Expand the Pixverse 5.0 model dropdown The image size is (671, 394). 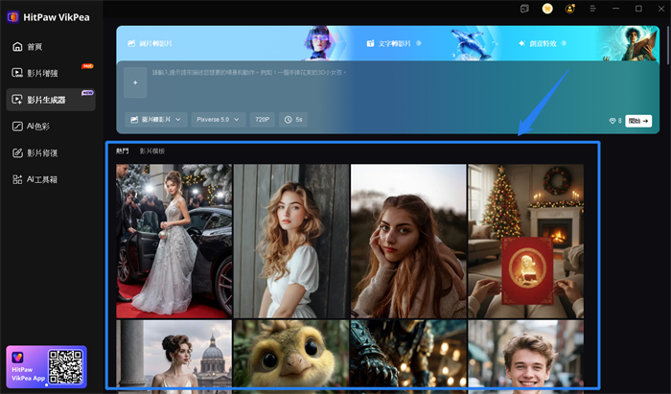pos(218,120)
